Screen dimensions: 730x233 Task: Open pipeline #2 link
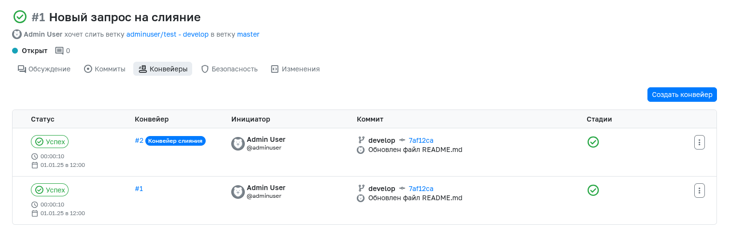pos(139,141)
